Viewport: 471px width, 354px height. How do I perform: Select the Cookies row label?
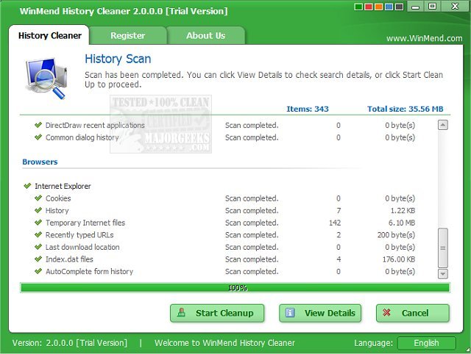point(58,198)
